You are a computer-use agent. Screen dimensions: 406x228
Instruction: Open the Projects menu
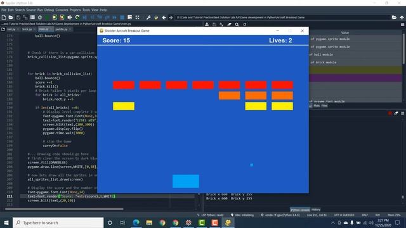pyautogui.click(x=75, y=10)
